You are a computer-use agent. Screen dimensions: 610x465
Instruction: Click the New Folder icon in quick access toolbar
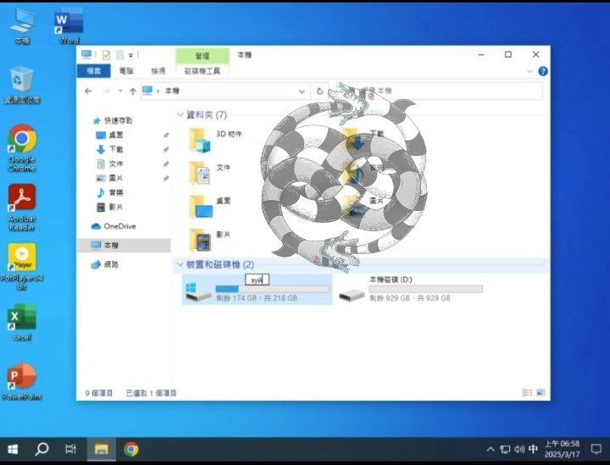tap(119, 55)
